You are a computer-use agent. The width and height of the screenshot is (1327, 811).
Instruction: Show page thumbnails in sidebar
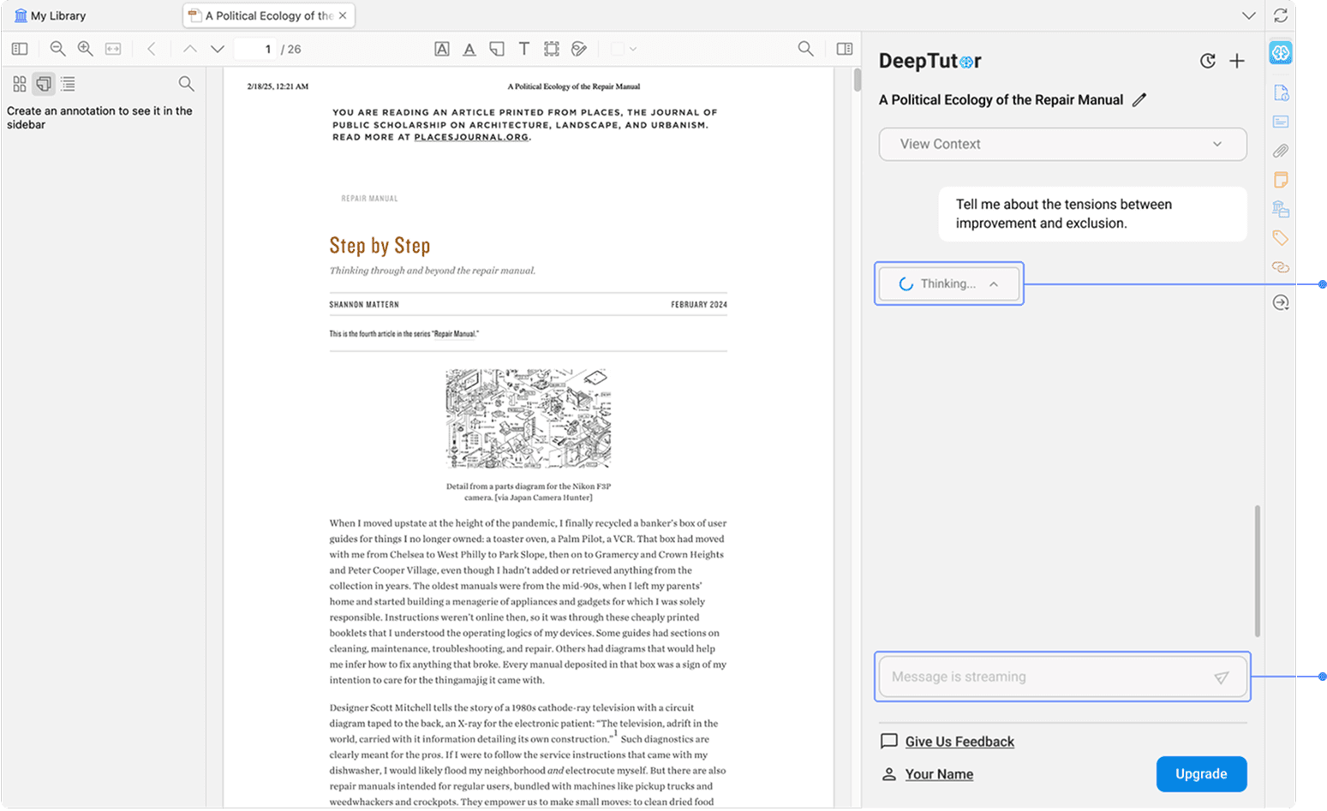(20, 83)
